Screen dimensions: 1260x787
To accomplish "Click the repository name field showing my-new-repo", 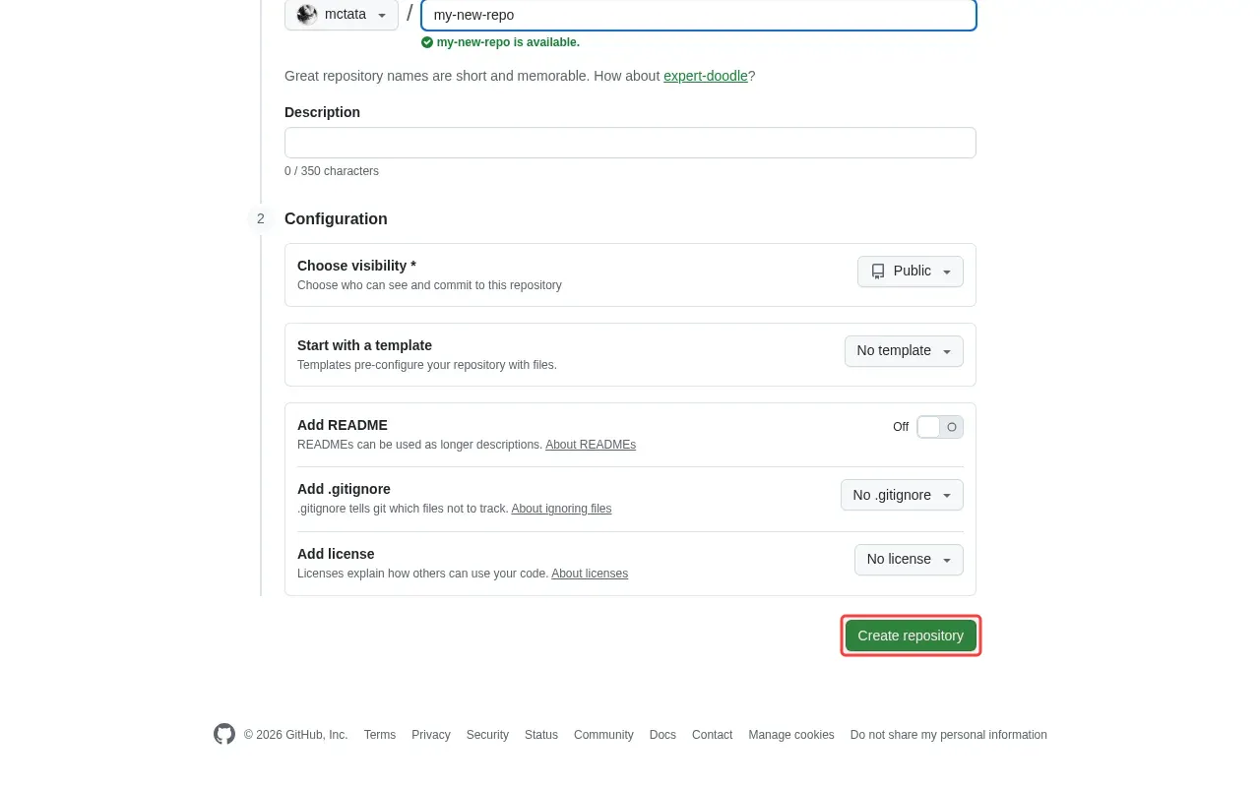I will 698,15.
